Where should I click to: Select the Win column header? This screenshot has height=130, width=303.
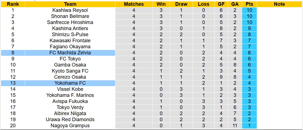[x=161, y=4]
